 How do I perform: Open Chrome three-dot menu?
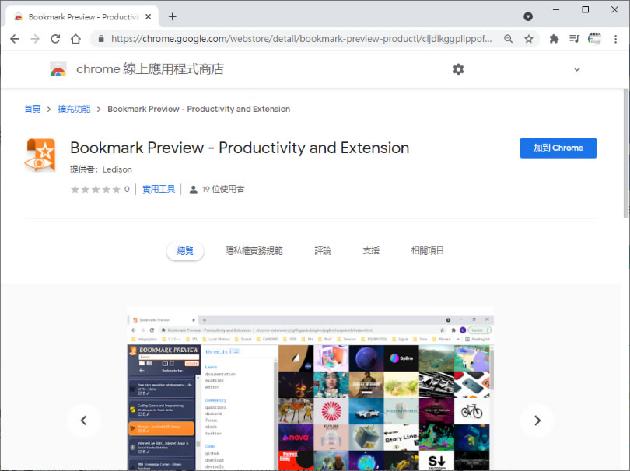coord(615,39)
